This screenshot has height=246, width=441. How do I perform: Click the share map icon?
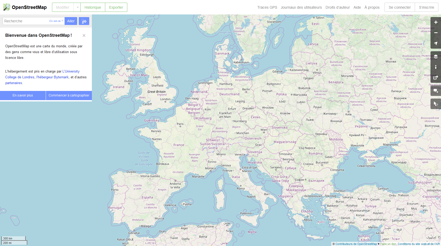pos(435,78)
